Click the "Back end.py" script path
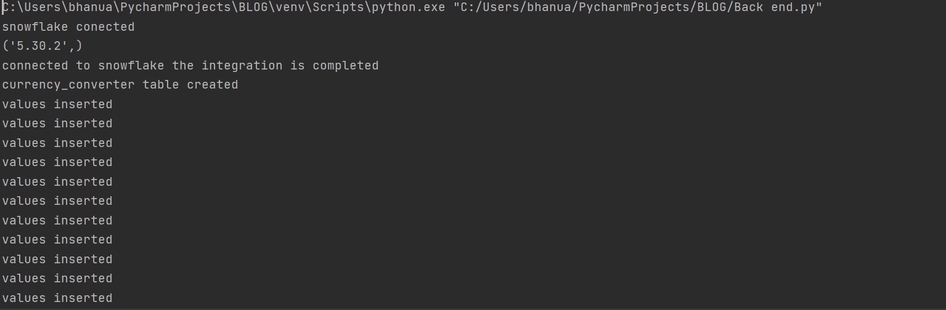 (x=778, y=8)
